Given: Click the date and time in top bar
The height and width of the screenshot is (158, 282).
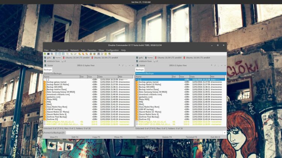Looking at the screenshot, I should coord(141,2).
